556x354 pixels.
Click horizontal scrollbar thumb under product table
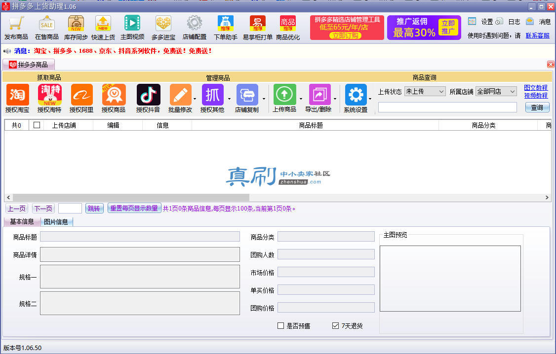tap(131, 197)
